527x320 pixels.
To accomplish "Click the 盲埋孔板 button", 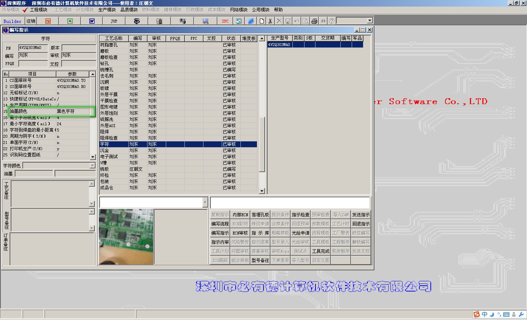I will [260, 215].
